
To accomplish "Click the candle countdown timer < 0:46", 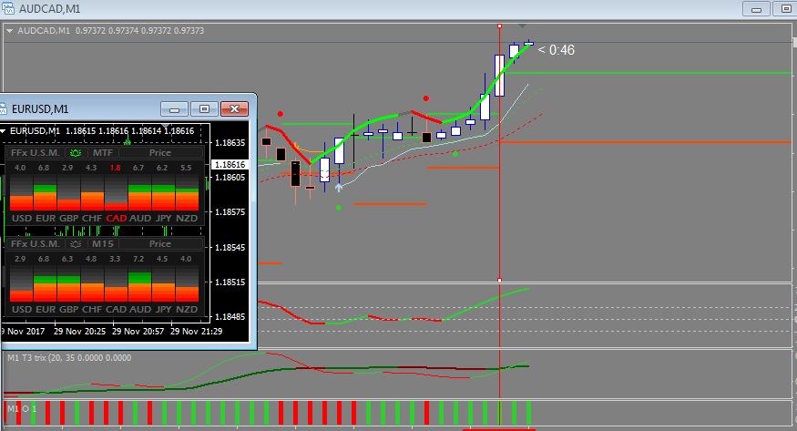I will pyautogui.click(x=556, y=50).
